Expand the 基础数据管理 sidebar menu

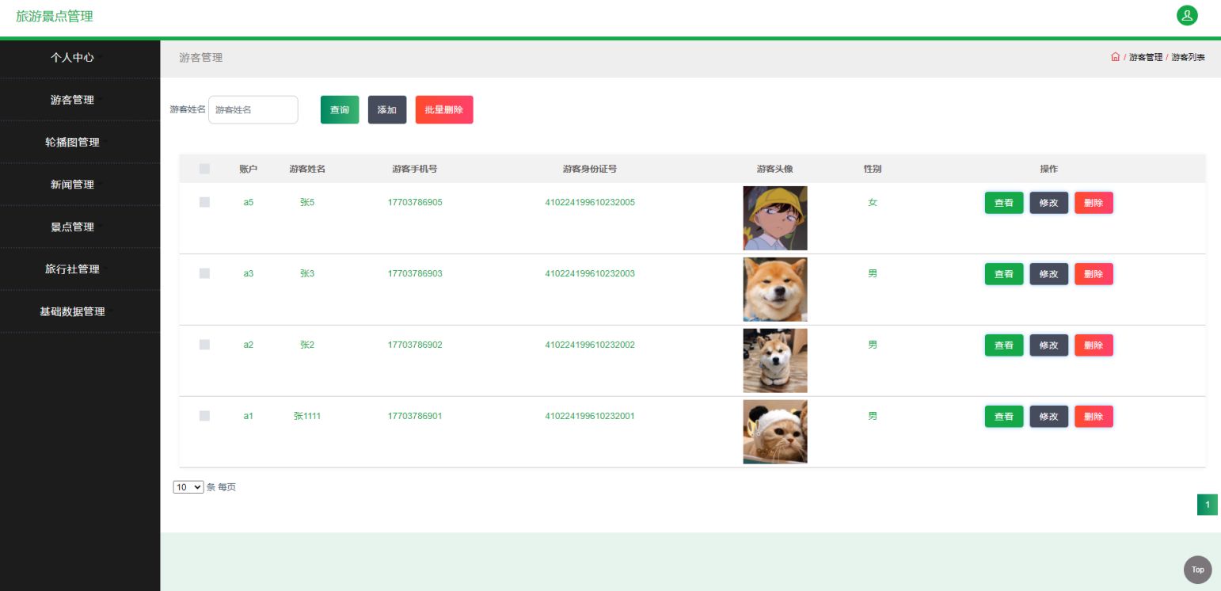[80, 311]
